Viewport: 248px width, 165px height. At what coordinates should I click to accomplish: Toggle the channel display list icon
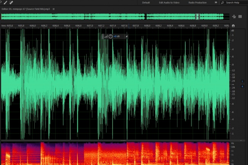tap(240, 17)
